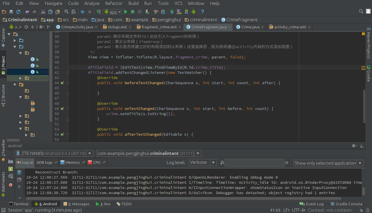
Task: Open the Gradle Console button
Action: pos(346,204)
